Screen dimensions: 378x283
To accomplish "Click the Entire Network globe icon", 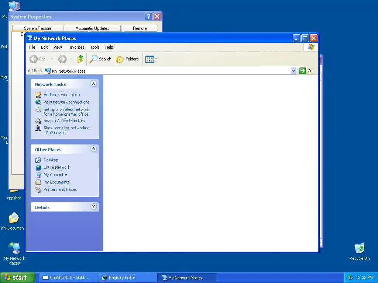I will click(38, 168).
